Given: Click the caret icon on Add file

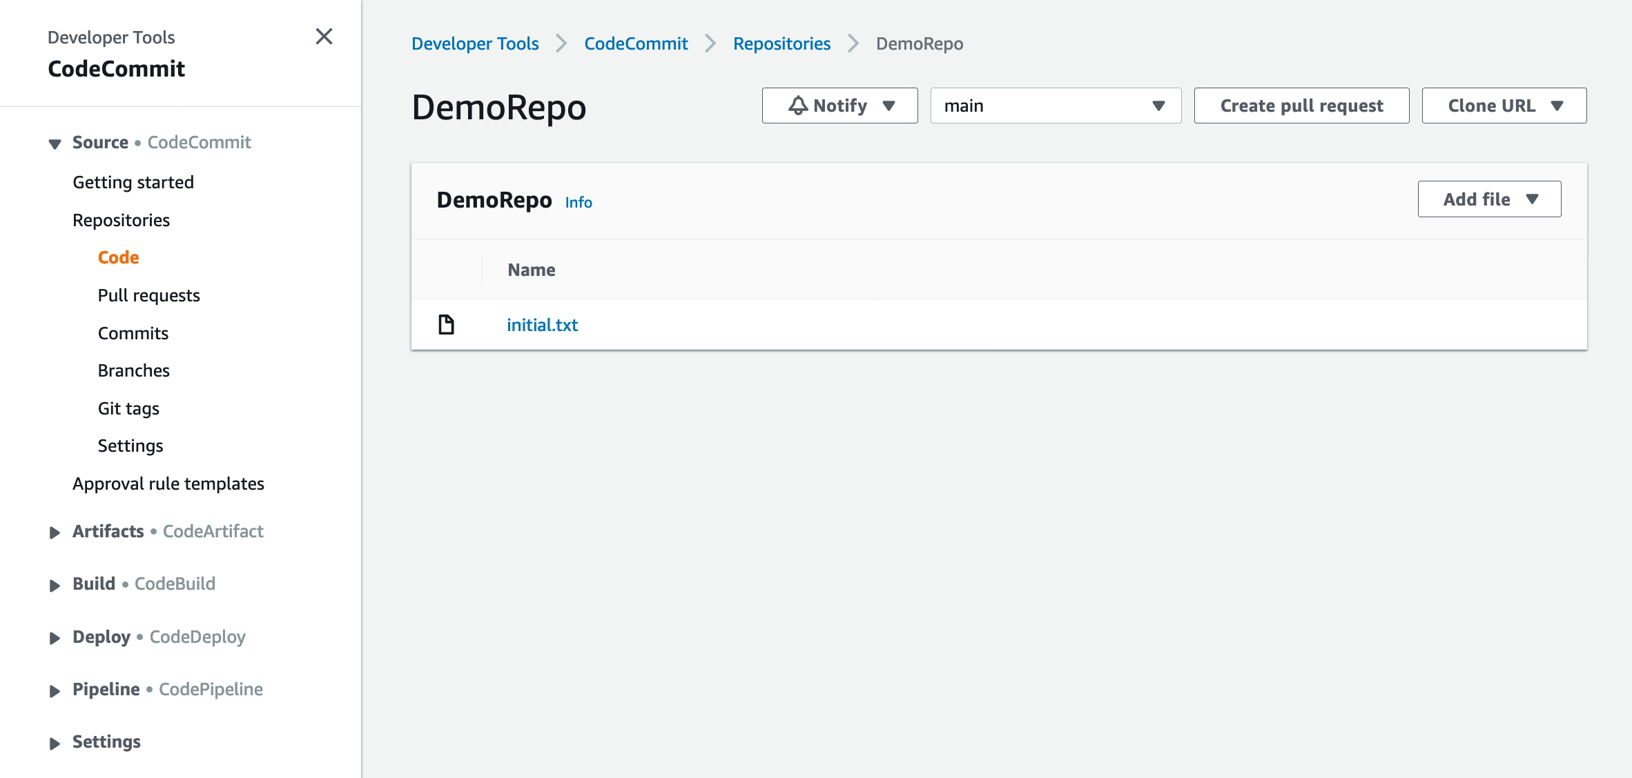Looking at the screenshot, I should point(1533,199).
